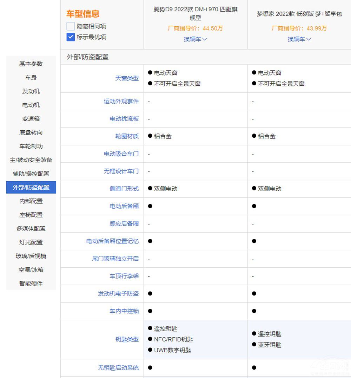The height and width of the screenshot is (378, 351).
Task: Open 换辆车 dropdown for 腾势D9
Action: click(x=195, y=39)
